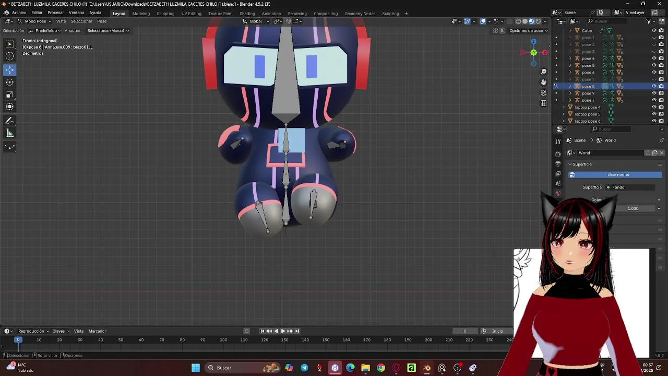Open the Pose menu in viewport header
Screen dimensions: 668x376
pos(102,21)
